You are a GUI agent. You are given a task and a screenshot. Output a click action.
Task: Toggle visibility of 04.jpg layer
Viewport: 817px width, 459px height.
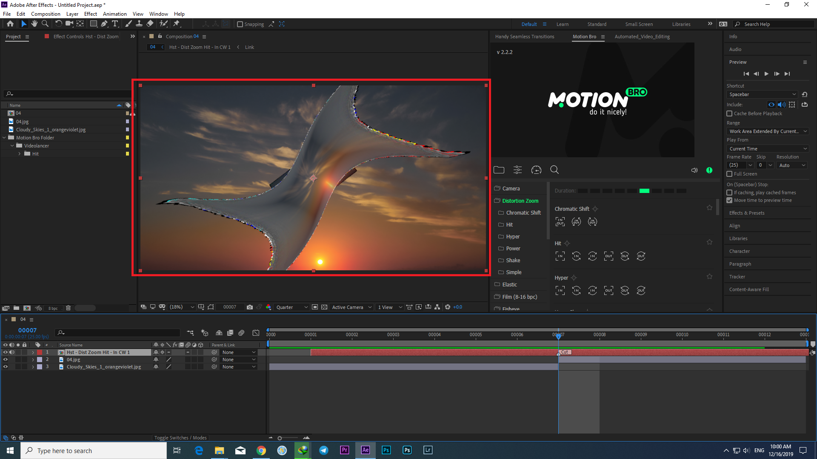5,359
